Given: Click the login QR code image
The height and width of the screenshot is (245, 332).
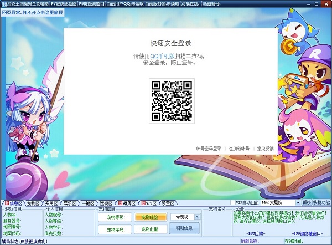Looking at the screenshot, I should [x=172, y=101].
